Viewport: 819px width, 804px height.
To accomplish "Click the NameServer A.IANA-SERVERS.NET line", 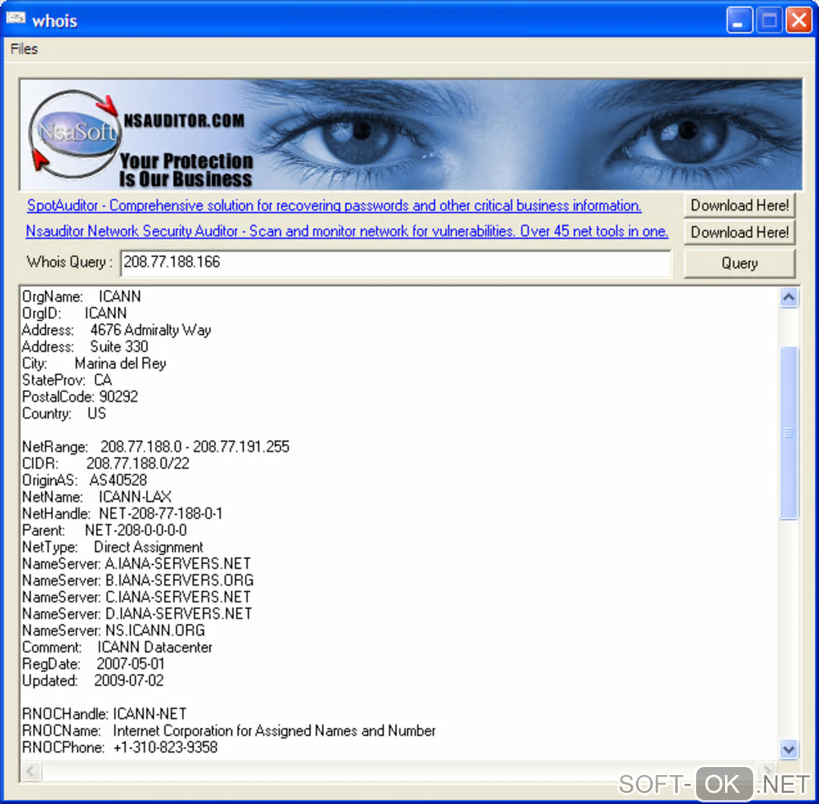I will coord(136,564).
